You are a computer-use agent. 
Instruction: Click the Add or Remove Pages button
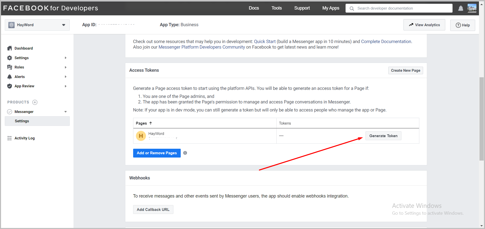point(157,153)
